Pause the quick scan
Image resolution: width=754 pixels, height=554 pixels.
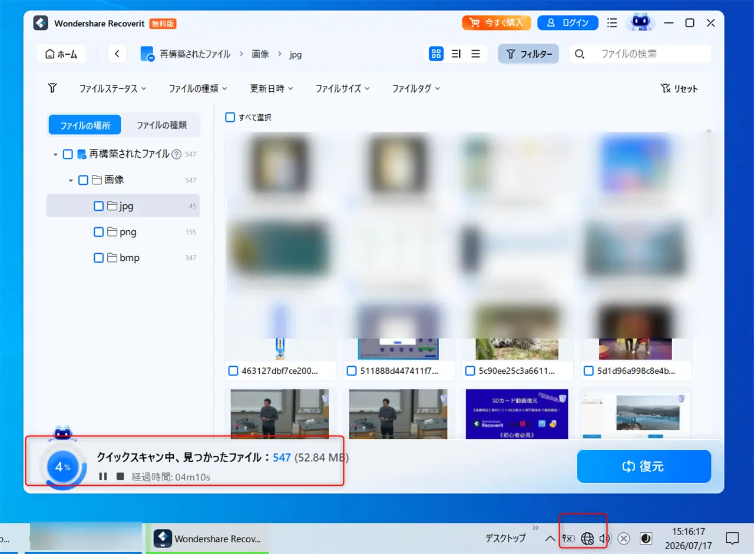point(103,476)
